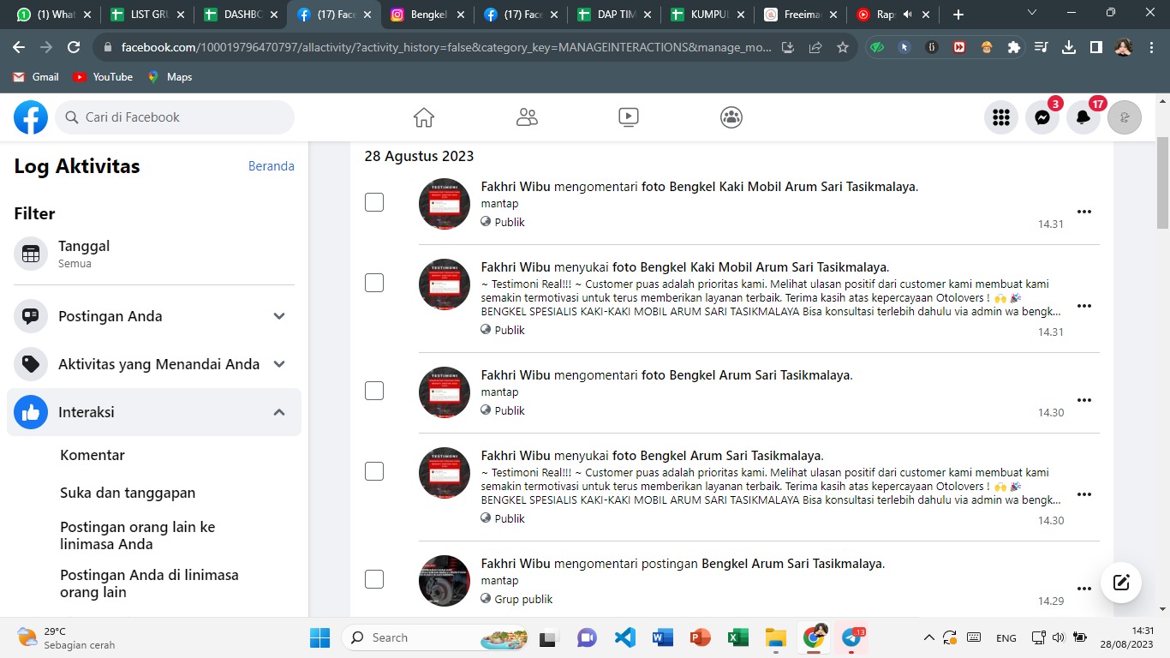Select checkbox for comment on Bengkel Arum Sari photo
Image resolution: width=1170 pixels, height=658 pixels.
374,391
